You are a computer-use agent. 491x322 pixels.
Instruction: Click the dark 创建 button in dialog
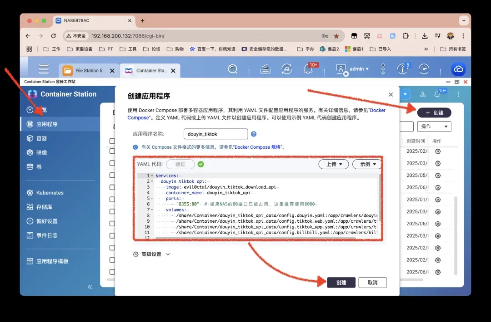341,283
